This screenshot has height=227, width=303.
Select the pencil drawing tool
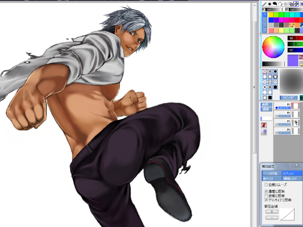(264, 4)
